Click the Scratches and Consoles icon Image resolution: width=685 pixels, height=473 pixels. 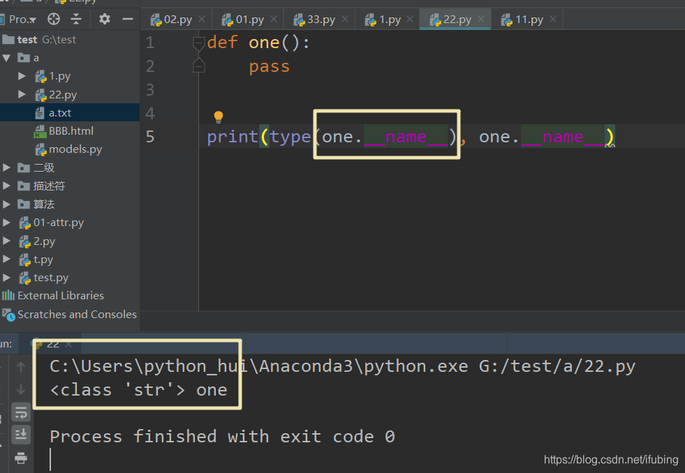pyautogui.click(x=9, y=315)
